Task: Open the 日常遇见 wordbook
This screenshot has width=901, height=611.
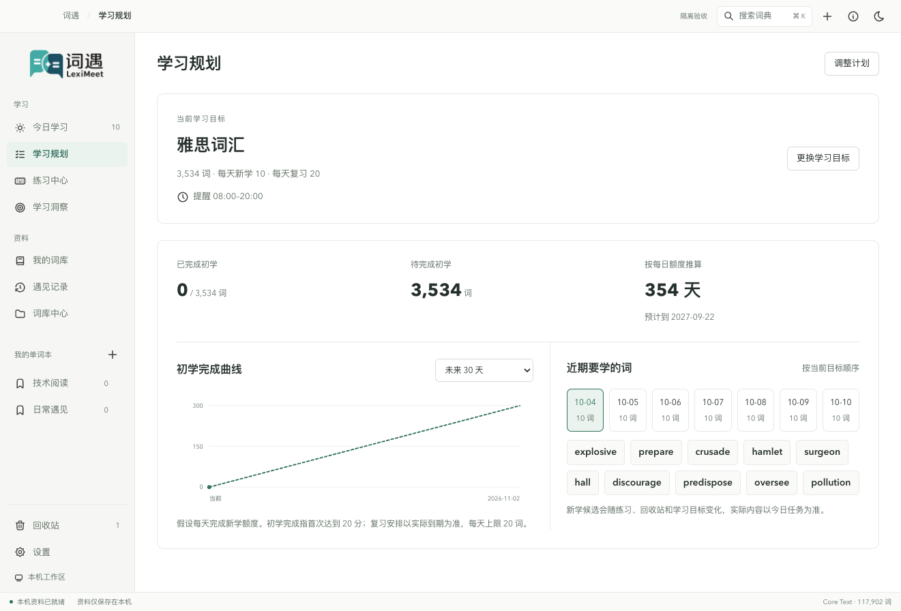Action: click(x=67, y=410)
